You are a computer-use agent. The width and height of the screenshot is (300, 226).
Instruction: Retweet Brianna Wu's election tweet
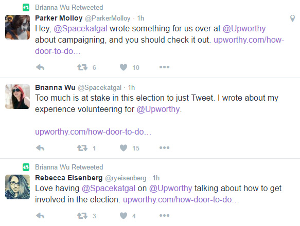82,148
